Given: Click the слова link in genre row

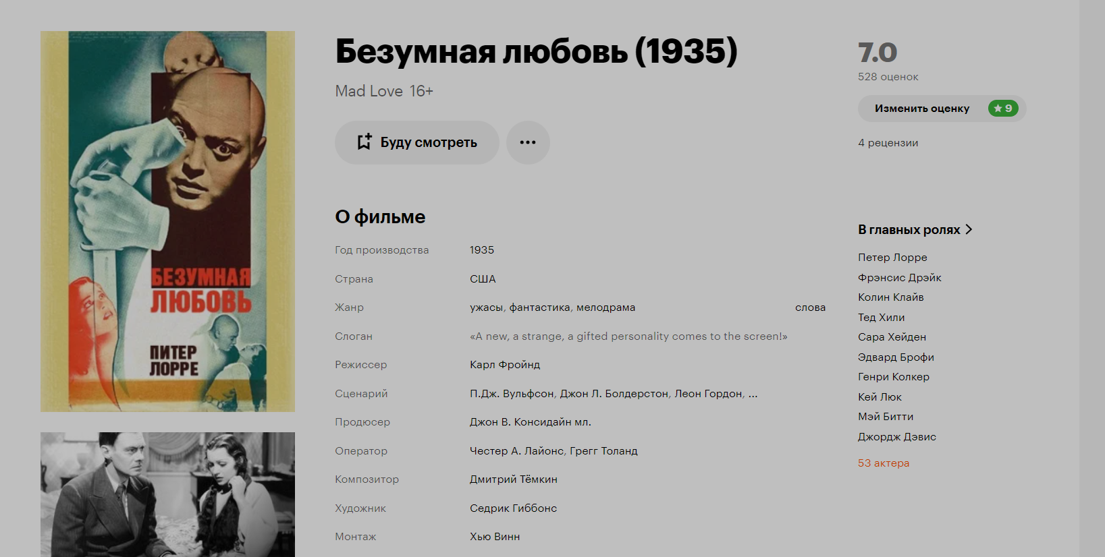Looking at the screenshot, I should tap(810, 307).
